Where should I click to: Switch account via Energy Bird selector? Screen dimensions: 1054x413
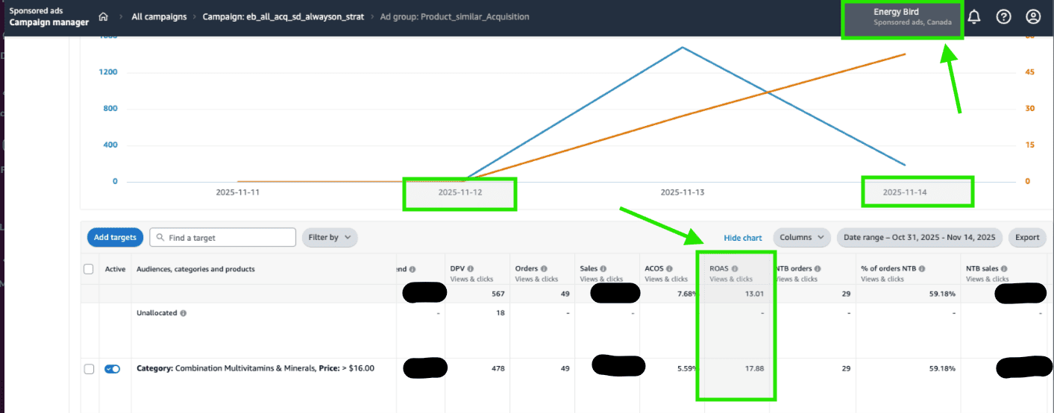tap(902, 16)
